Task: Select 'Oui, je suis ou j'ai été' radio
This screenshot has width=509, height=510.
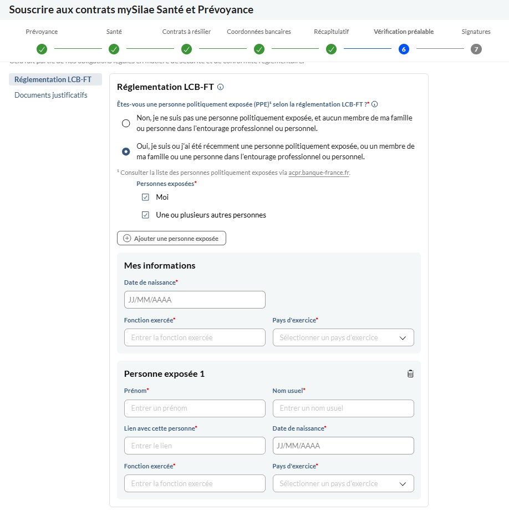Action: point(126,152)
